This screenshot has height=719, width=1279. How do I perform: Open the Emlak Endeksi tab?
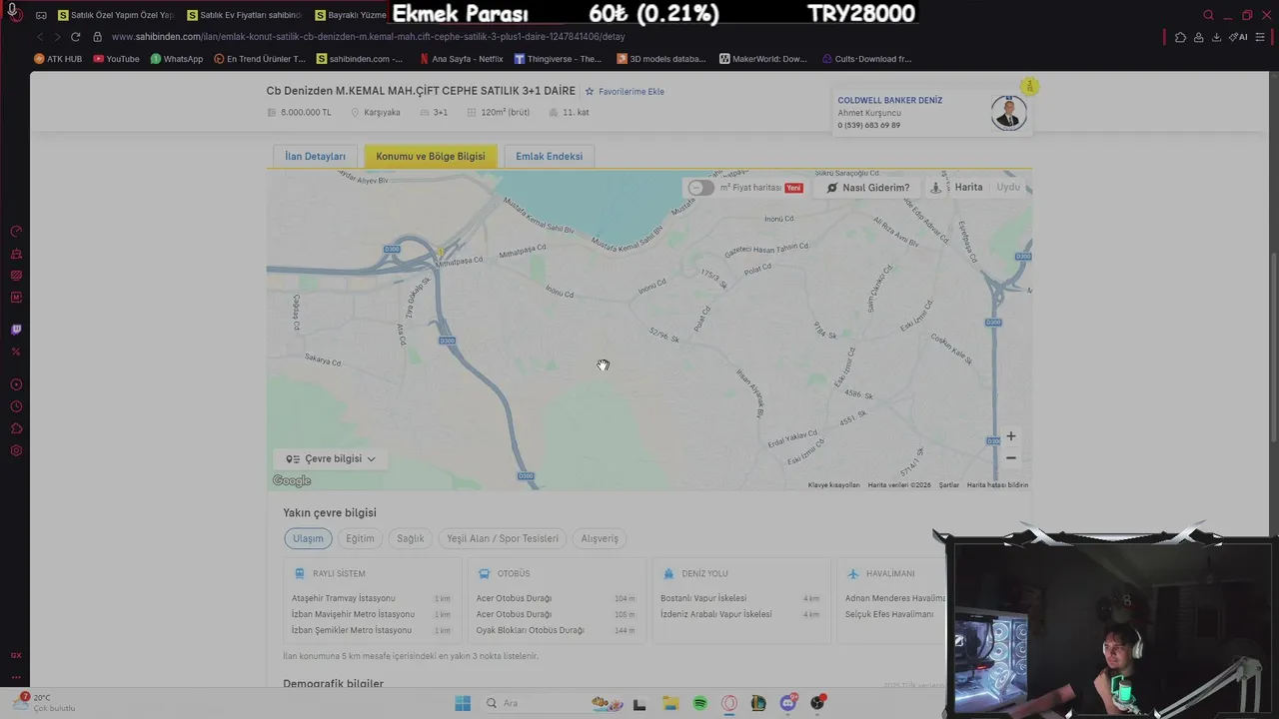[x=549, y=156]
